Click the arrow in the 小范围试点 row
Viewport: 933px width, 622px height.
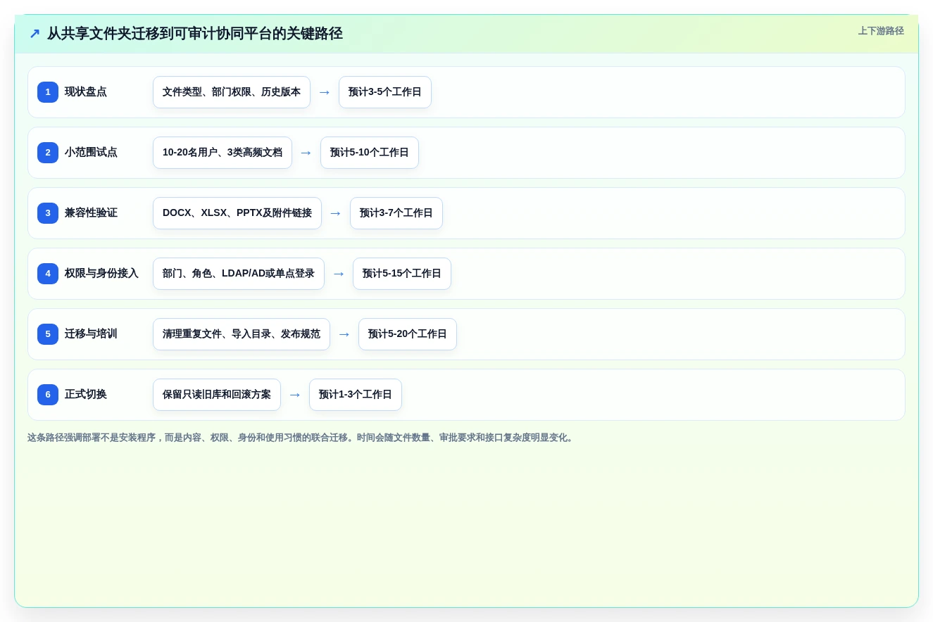coord(306,153)
